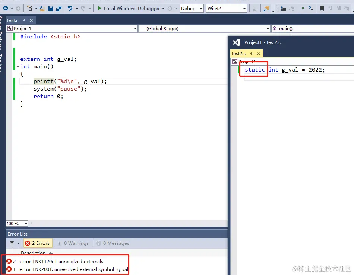Uncomment the selected lines icon
Viewport: 354px width, 275px height.
311,9
